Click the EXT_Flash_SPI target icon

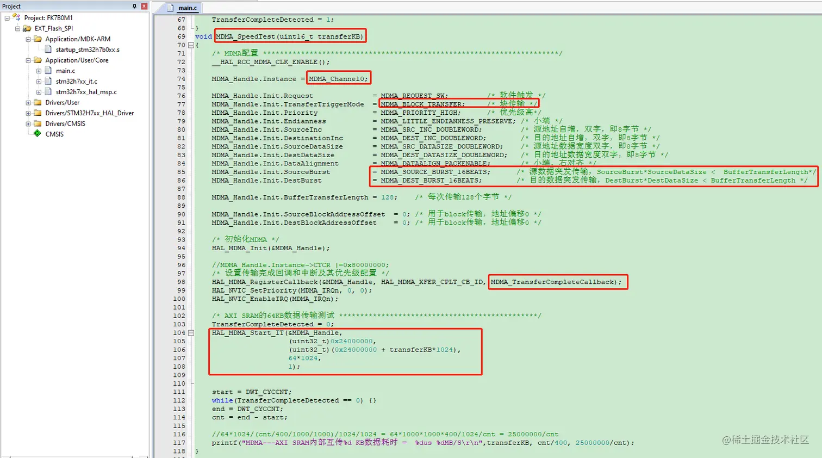(x=27, y=28)
